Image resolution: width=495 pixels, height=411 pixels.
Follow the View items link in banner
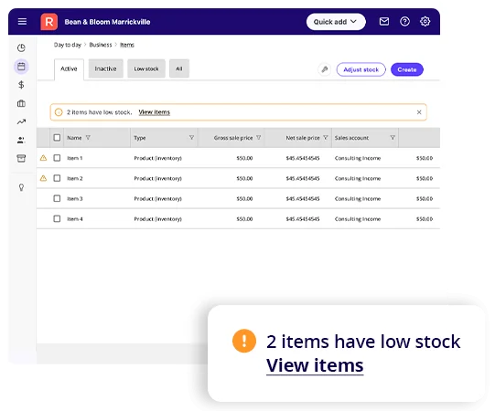tap(155, 112)
